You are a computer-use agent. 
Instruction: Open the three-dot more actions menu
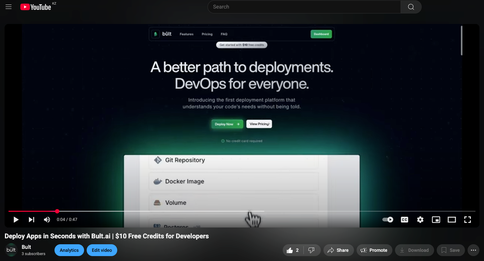coord(473,250)
